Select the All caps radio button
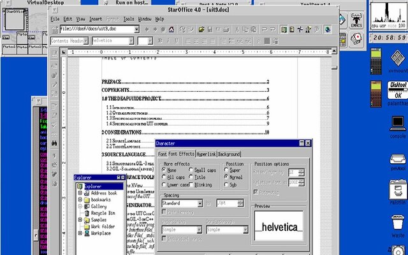The height and width of the screenshot is (255, 408). coord(164,177)
